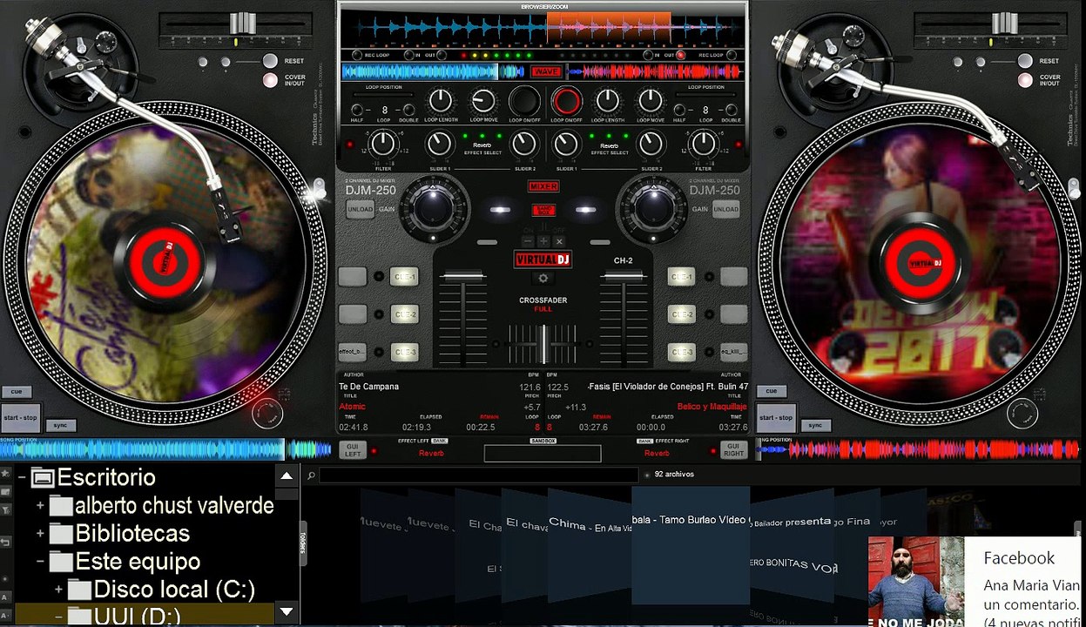Click GUI LEFT button
Screen dimensions: 1086x627
352,450
